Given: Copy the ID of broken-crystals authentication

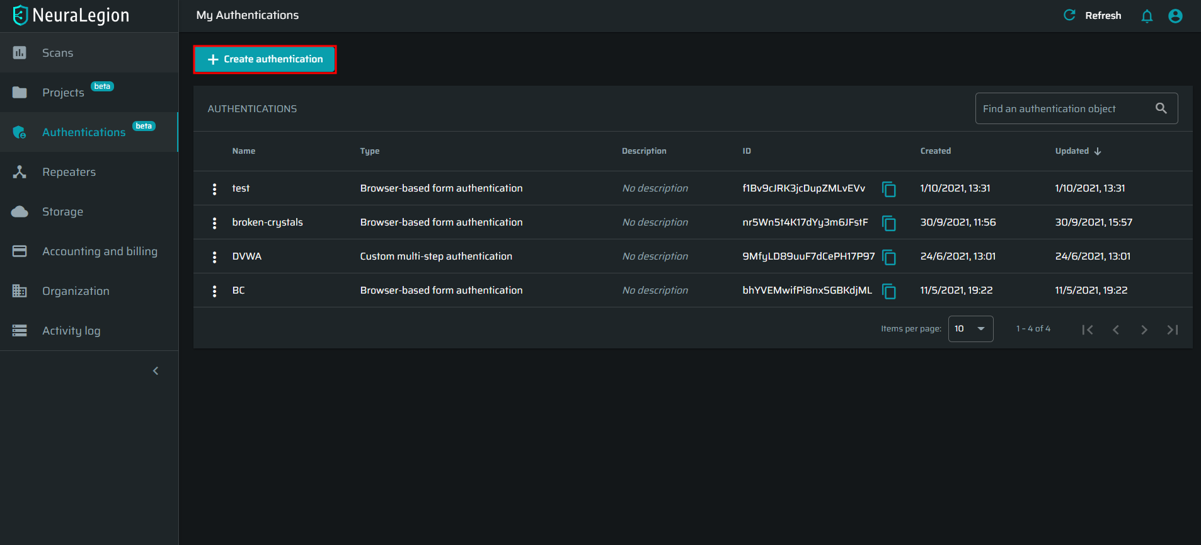Looking at the screenshot, I should pyautogui.click(x=889, y=223).
